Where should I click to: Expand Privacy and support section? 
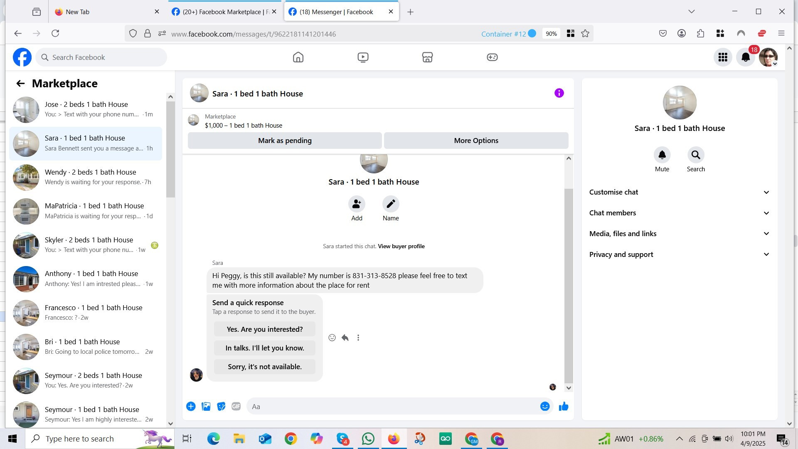point(679,254)
